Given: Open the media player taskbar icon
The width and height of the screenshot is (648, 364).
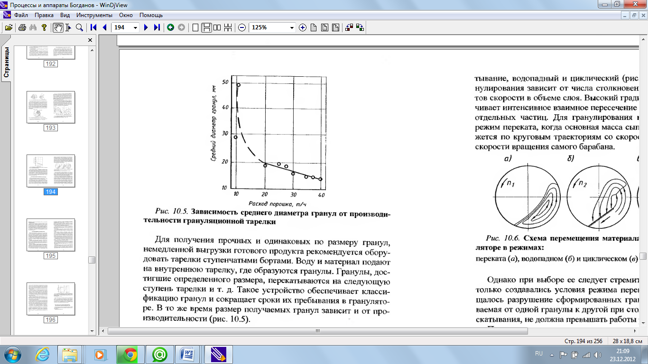Looking at the screenshot, I should coord(100,355).
